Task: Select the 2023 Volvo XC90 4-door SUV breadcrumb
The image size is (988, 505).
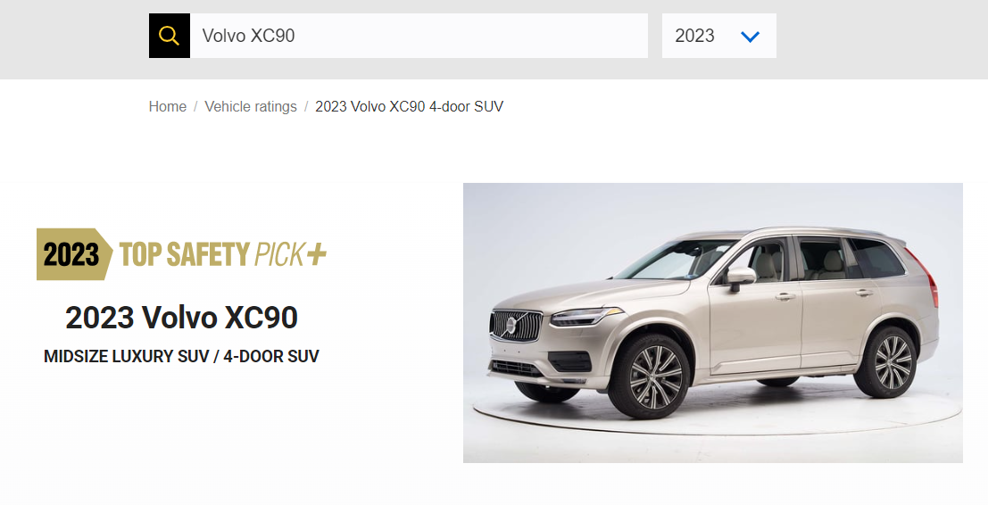Action: pyautogui.click(x=409, y=106)
